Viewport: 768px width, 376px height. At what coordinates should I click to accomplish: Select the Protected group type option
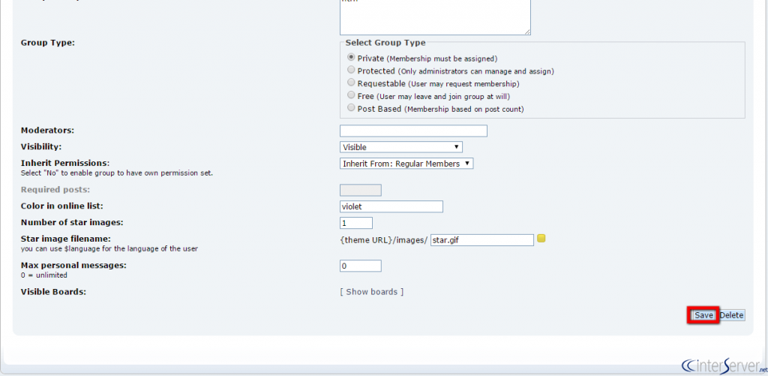coord(351,70)
